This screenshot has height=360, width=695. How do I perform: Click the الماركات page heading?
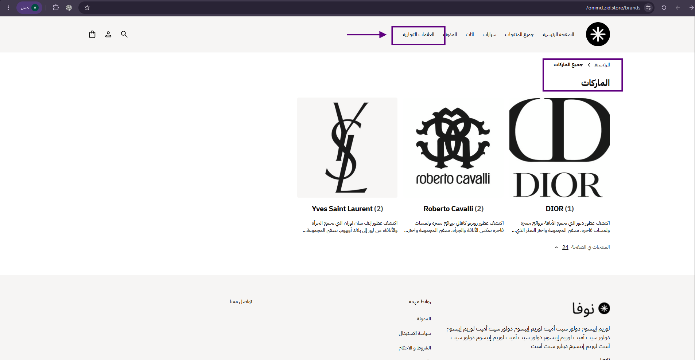tap(595, 83)
